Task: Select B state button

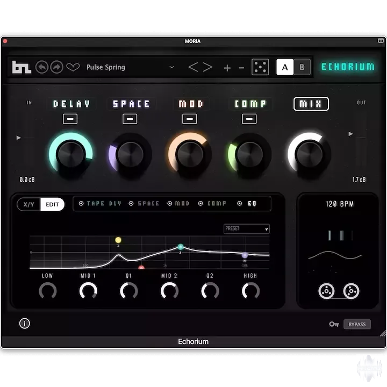Action: [302, 67]
